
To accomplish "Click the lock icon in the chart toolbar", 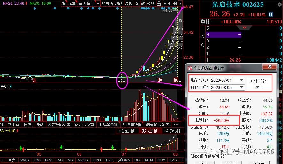I will (x=159, y=4).
